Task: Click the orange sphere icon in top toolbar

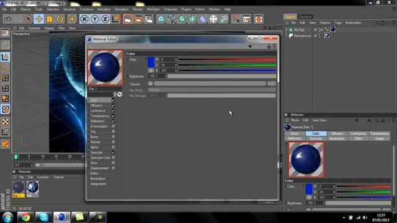Action: tap(258, 19)
